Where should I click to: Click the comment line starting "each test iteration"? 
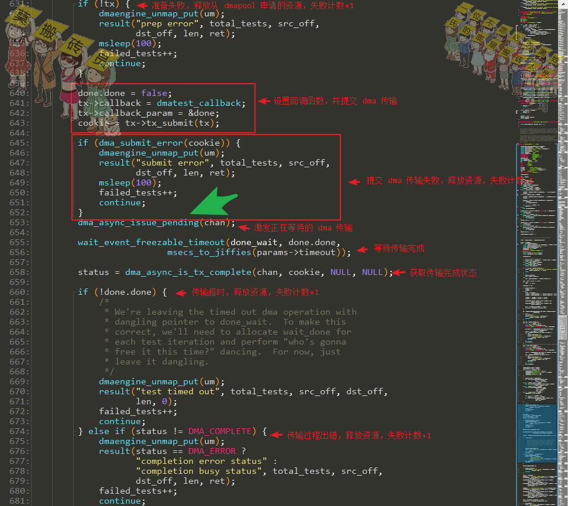point(225,342)
